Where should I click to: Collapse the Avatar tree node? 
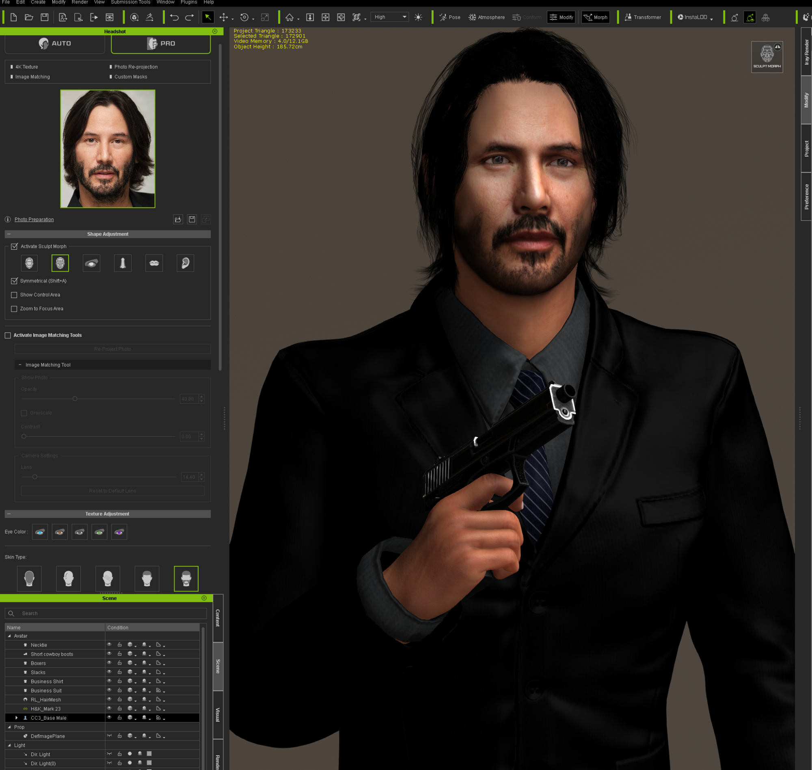point(9,636)
